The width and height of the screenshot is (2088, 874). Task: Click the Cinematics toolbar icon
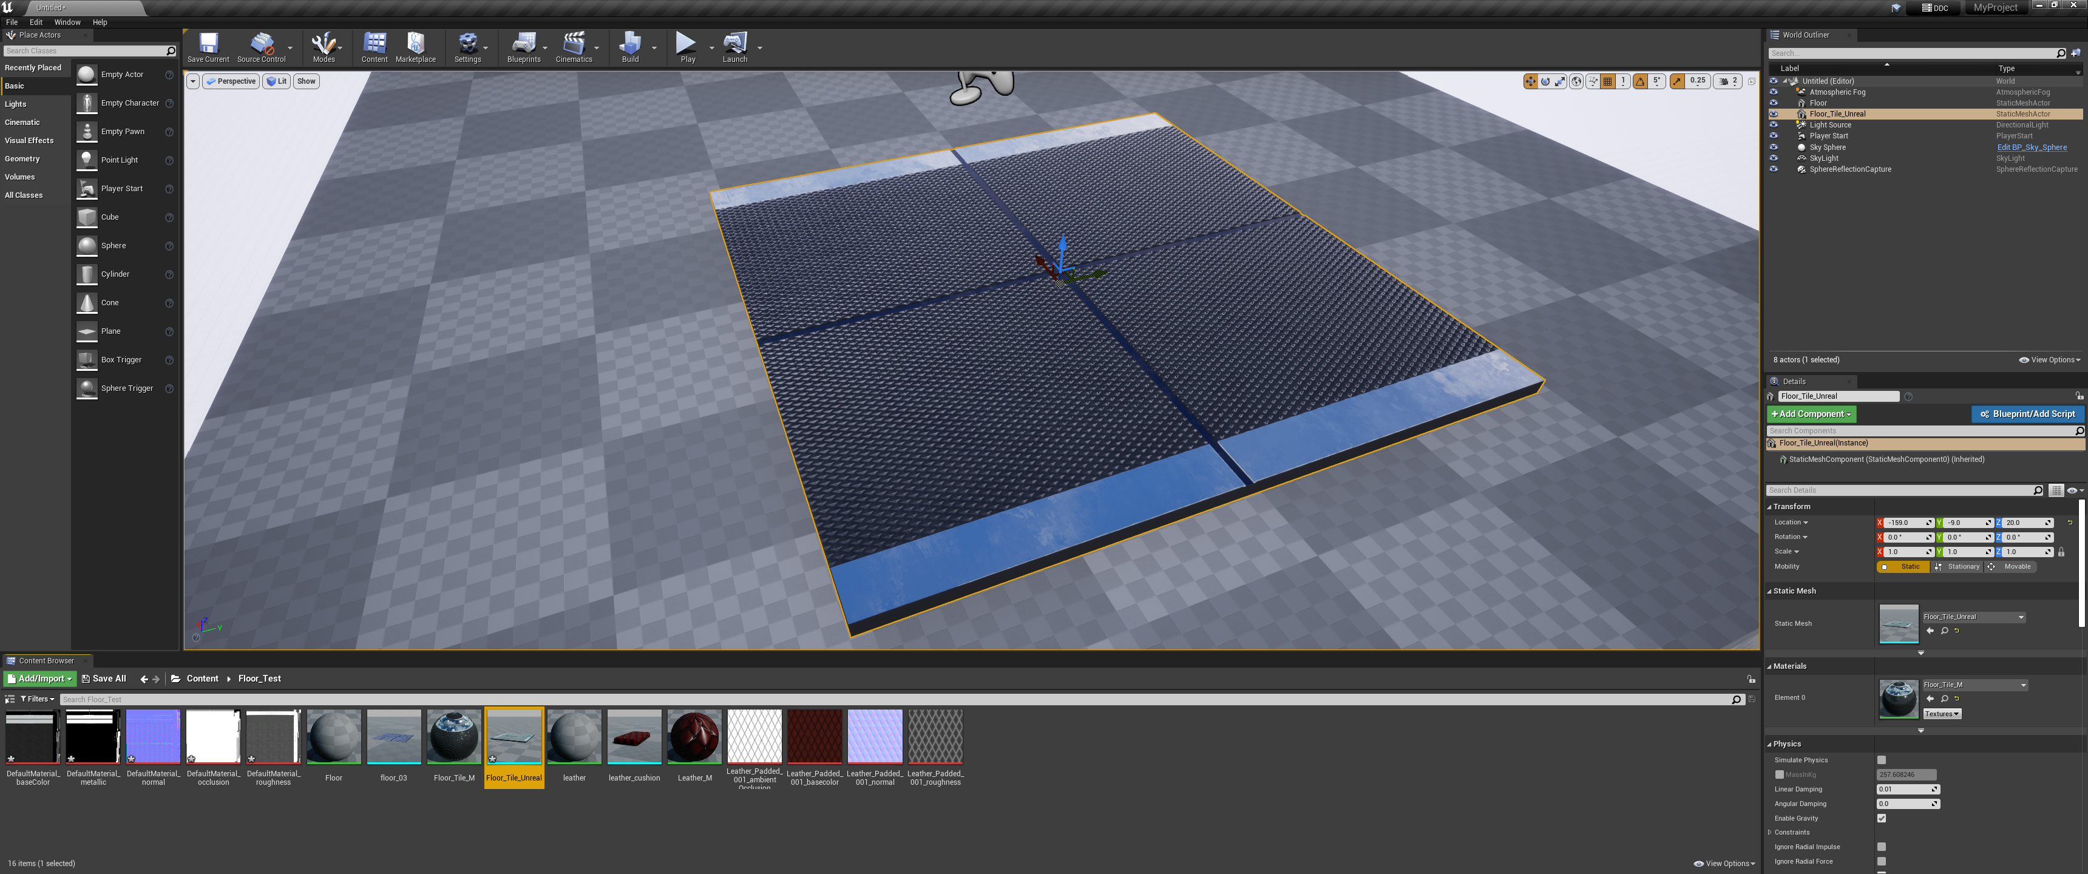pos(574,47)
